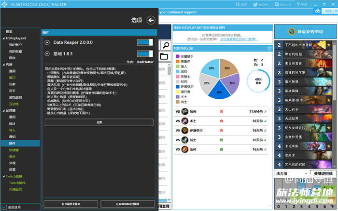Collapse the Twitch直播 tree section
Screen dimensions: 338x211
pyautogui.click(x=4, y=176)
